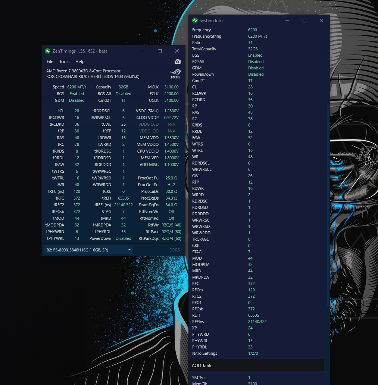Click the BGSAlt row in System Info
This screenshot has height=385, width=378.
[256, 62]
